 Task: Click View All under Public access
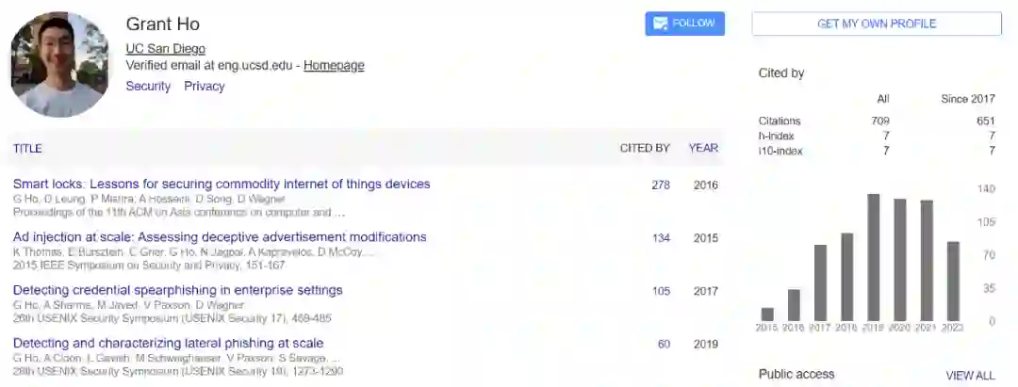(x=970, y=375)
